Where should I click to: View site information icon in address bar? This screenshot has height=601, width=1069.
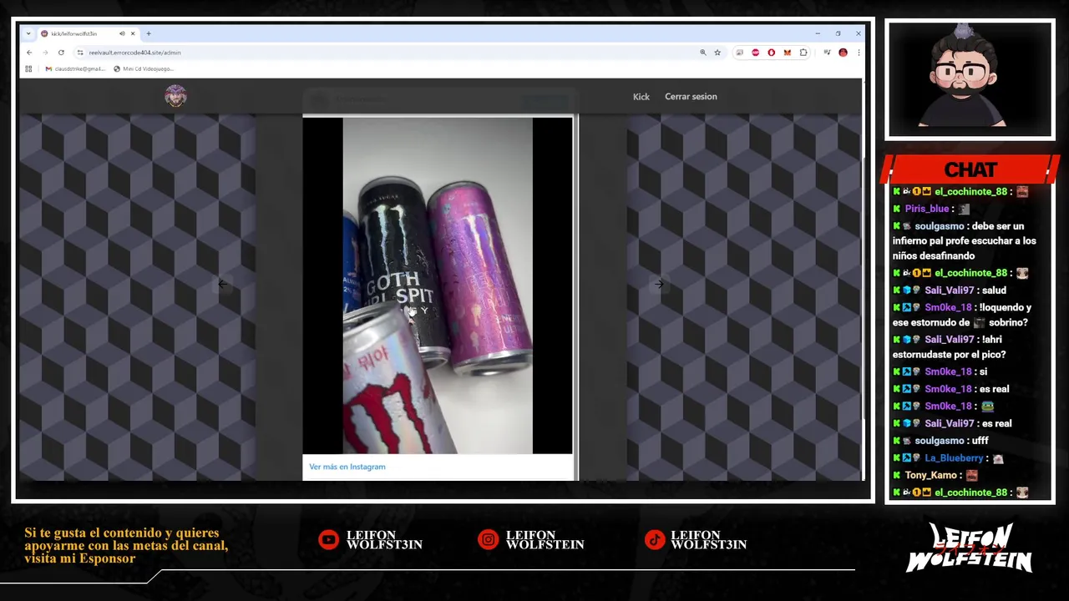pyautogui.click(x=80, y=53)
